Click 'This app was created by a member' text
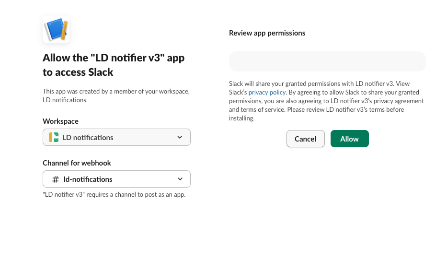Image resolution: width=447 pixels, height=261 pixels. (x=116, y=95)
